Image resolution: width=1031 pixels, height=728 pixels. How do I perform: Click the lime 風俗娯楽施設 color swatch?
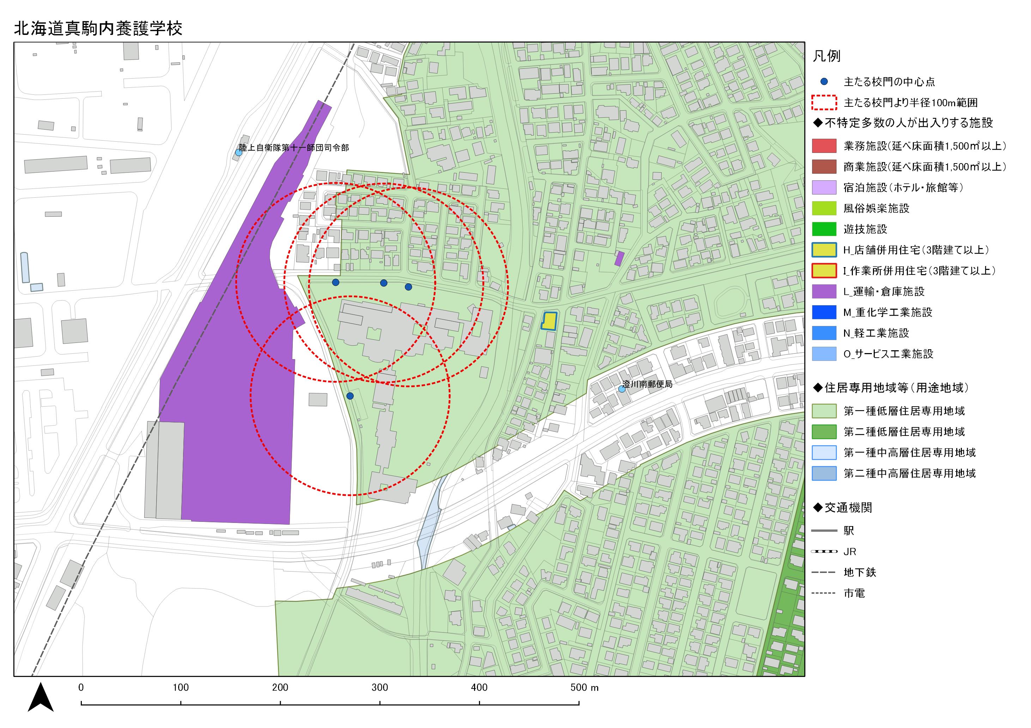(824, 209)
